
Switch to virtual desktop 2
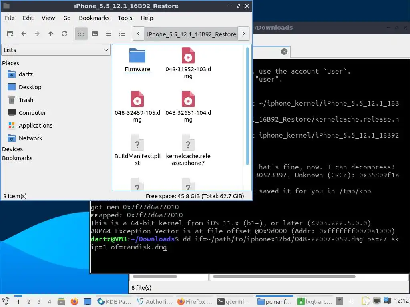click(x=29, y=301)
